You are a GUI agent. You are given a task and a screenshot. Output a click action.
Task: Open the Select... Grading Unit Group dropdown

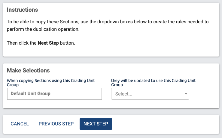(150, 94)
